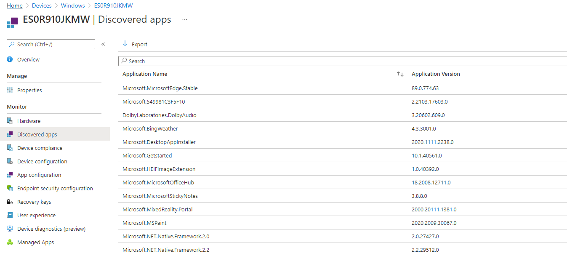
Task: Select Microsoft.MicrosoftStickyNotes row
Action: 343,196
